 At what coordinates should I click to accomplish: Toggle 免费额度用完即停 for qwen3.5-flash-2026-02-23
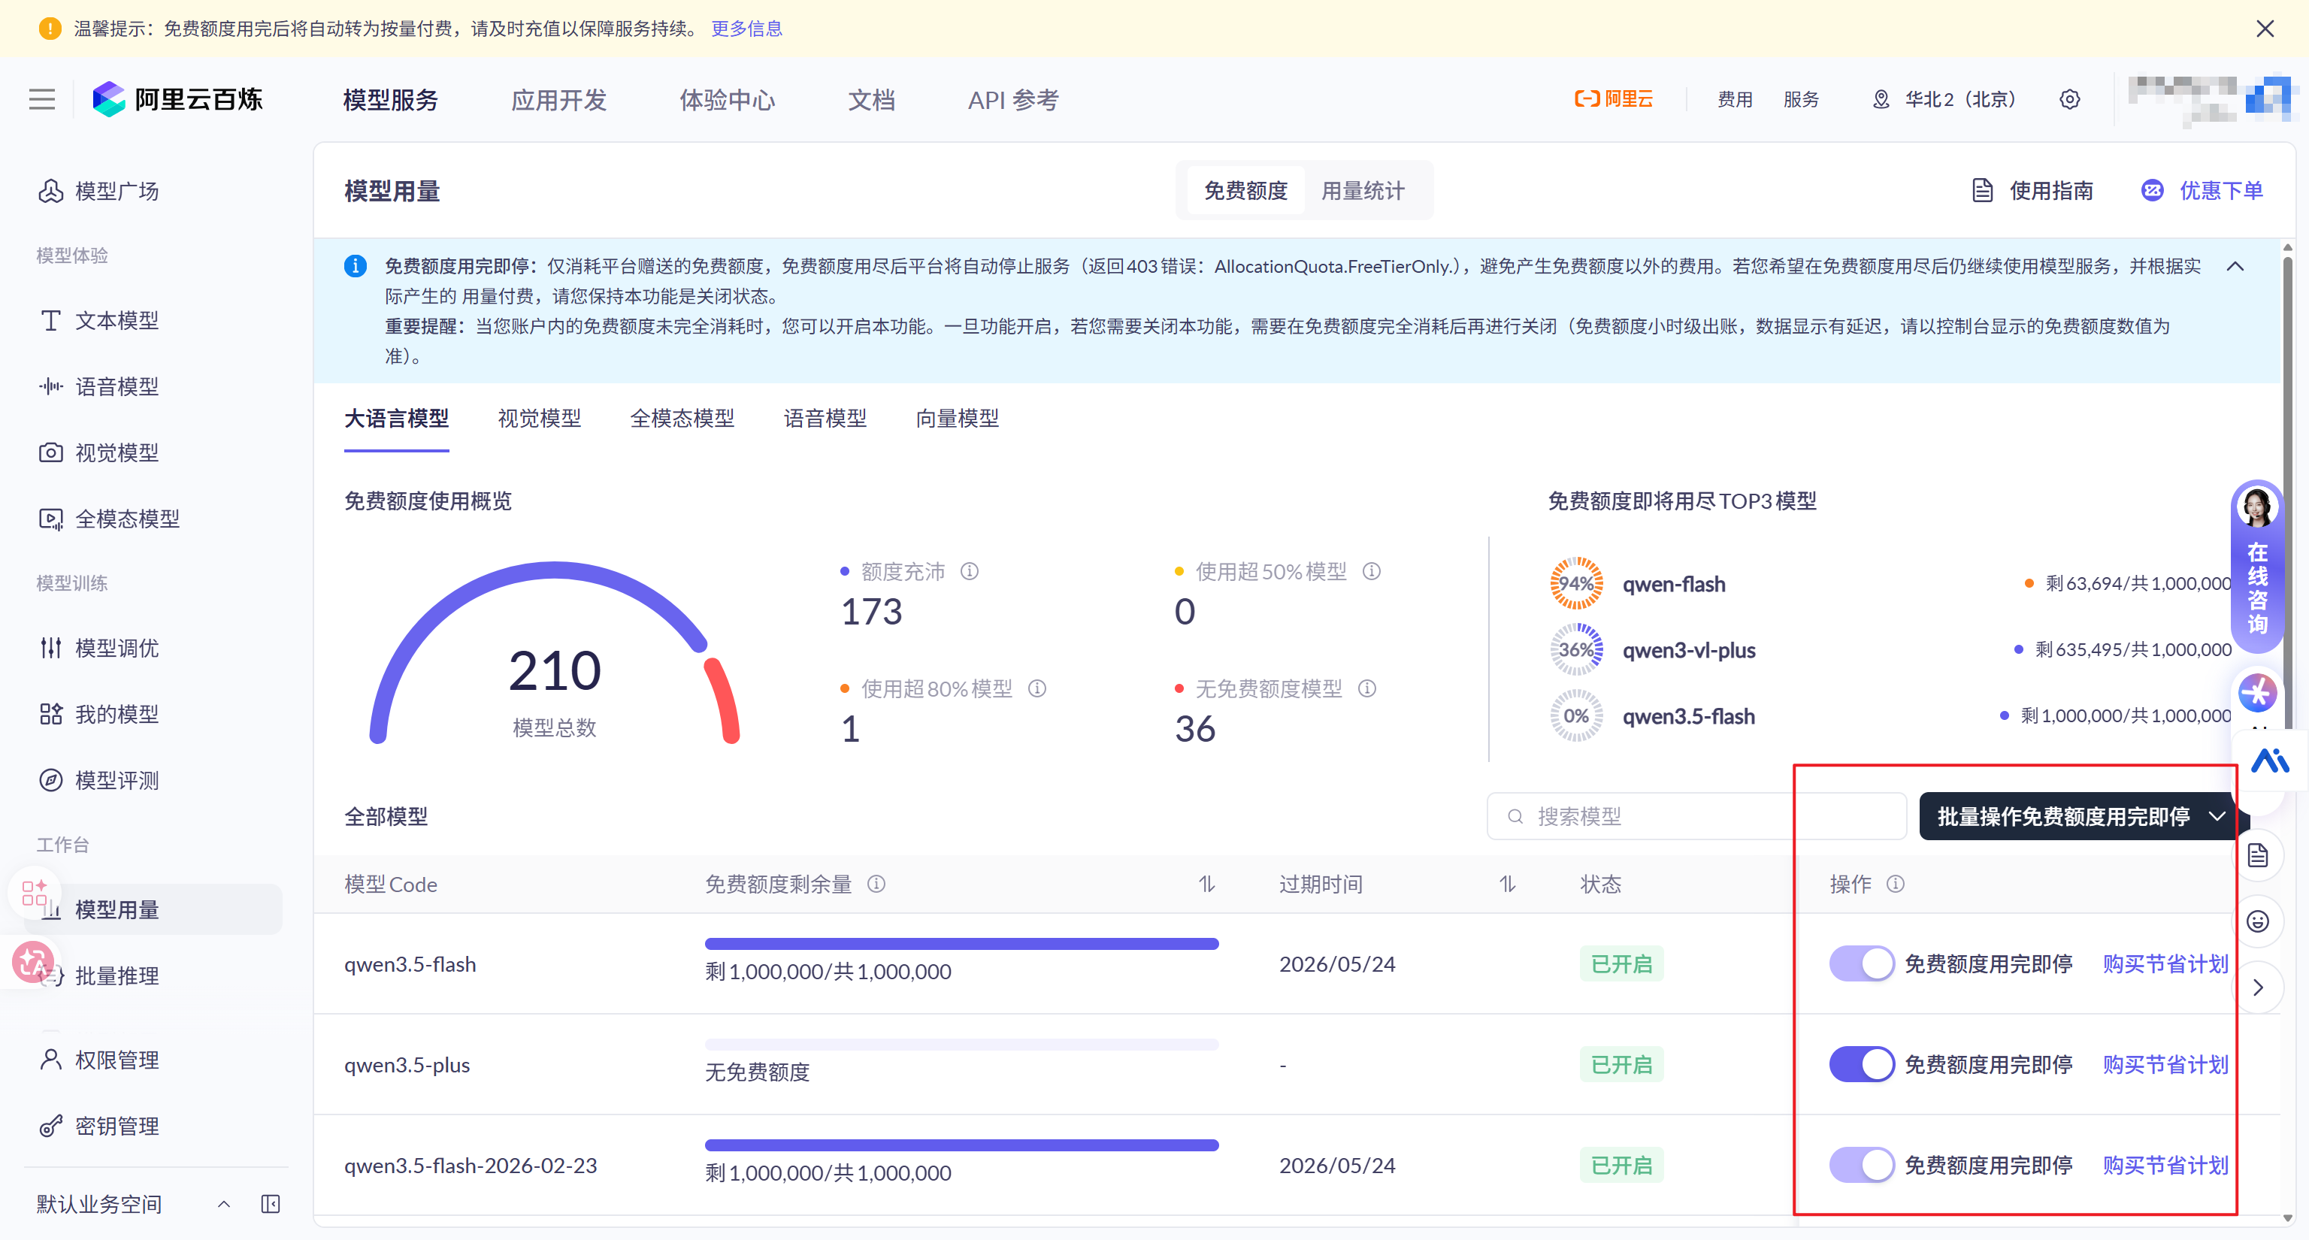[x=1861, y=1165]
